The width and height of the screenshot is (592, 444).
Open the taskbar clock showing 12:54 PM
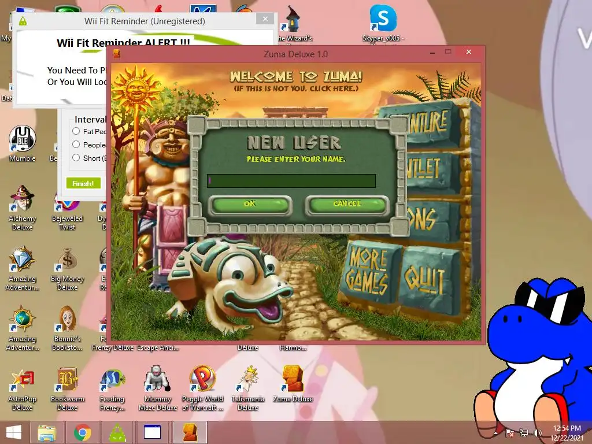pyautogui.click(x=567, y=433)
